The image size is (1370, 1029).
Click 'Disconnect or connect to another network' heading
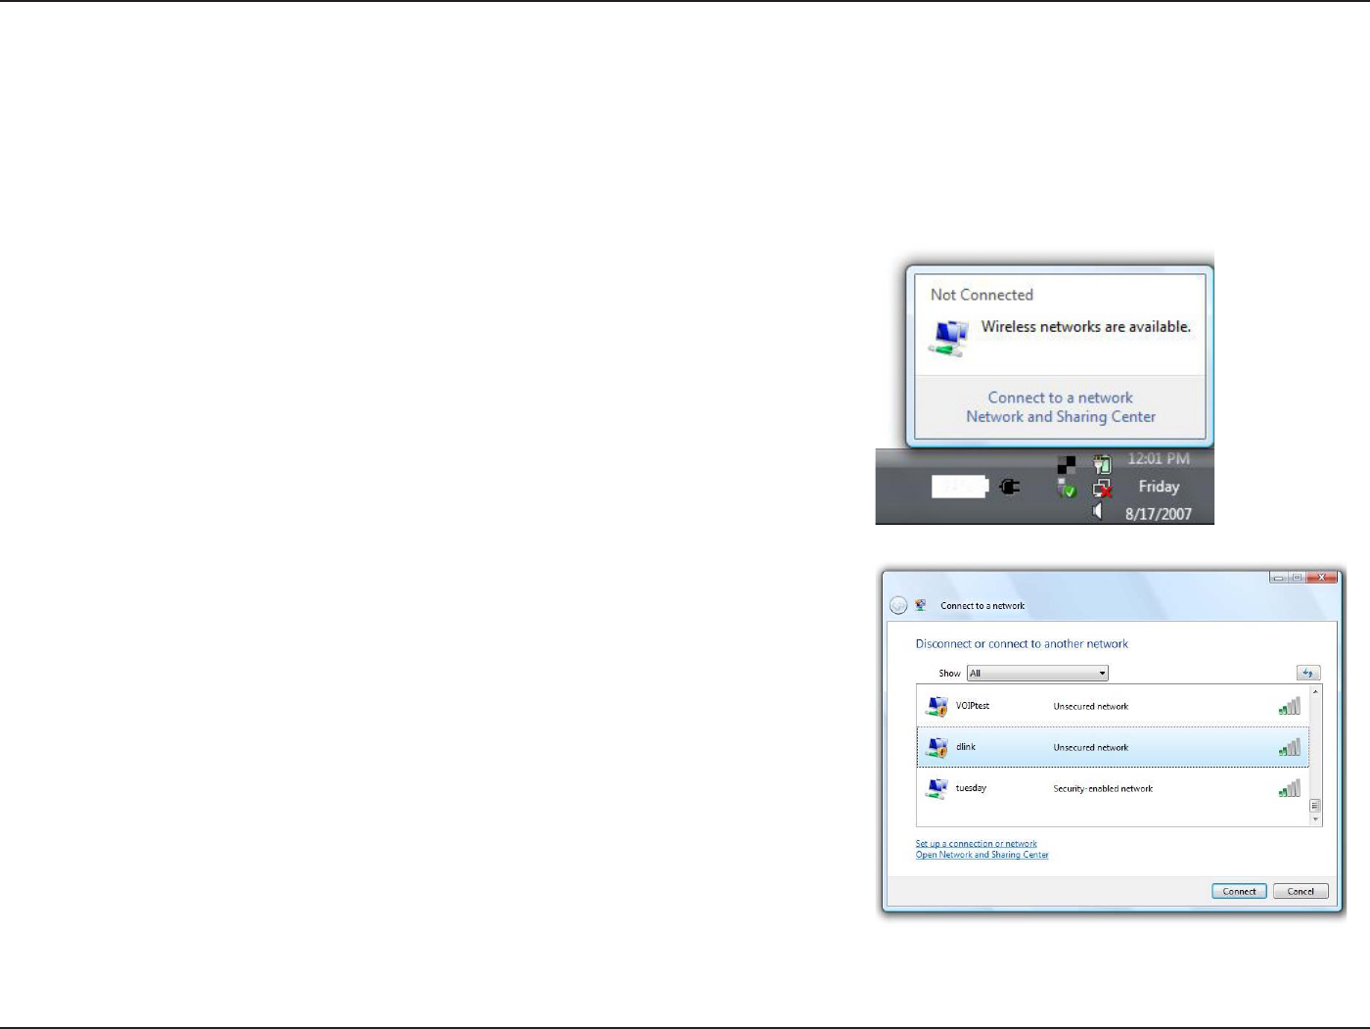coord(1022,644)
